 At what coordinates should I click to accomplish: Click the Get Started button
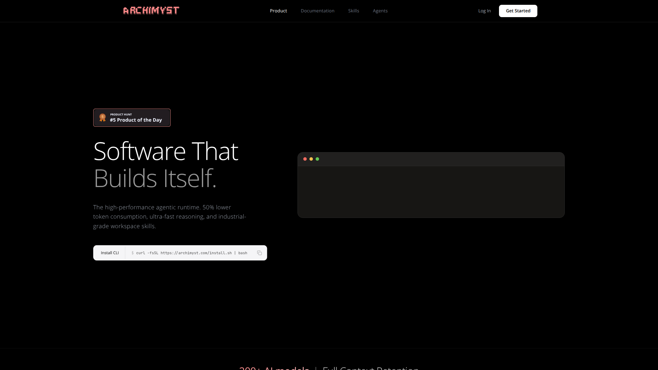pos(518,11)
